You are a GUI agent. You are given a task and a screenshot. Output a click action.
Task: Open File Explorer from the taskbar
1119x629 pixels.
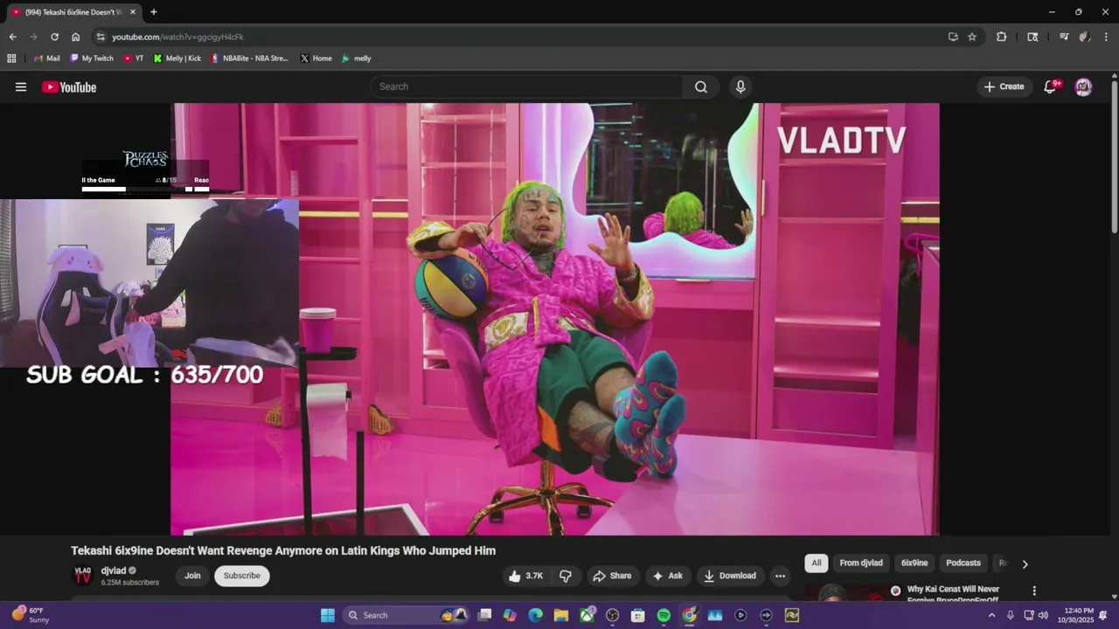pos(561,615)
